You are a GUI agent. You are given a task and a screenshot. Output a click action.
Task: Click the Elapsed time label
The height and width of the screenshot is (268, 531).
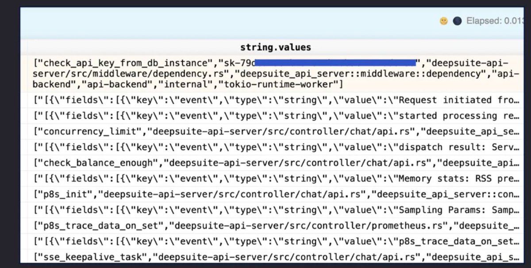pyautogui.click(x=495, y=21)
